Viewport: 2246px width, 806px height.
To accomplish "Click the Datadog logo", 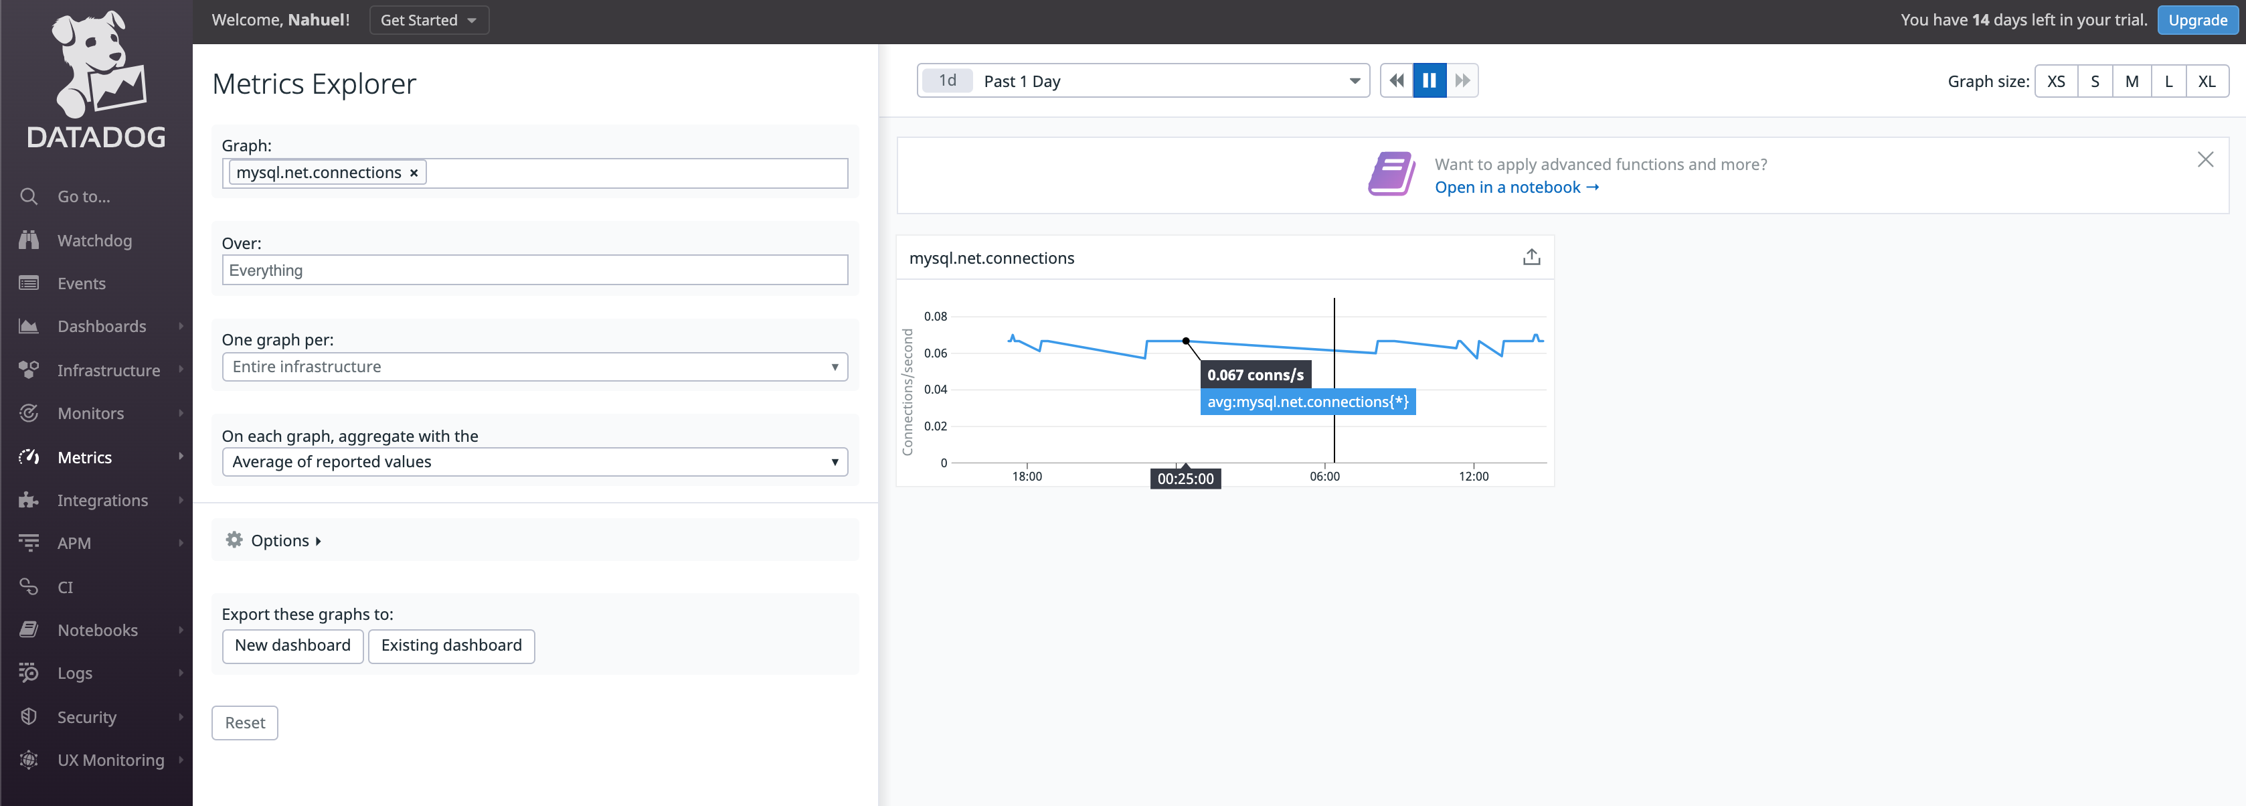I will tap(96, 80).
